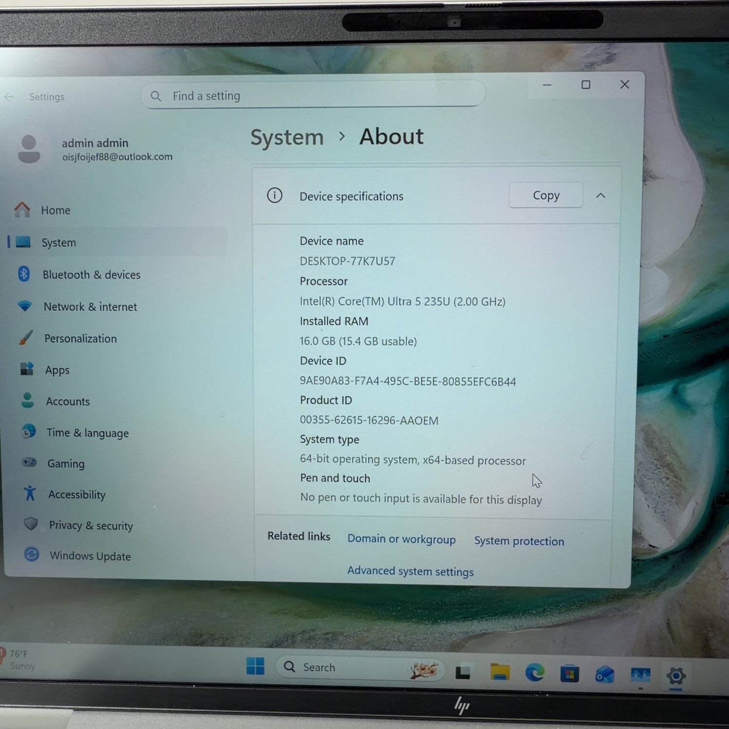Select Apps in the sidebar
Image resolution: width=729 pixels, height=729 pixels.
click(57, 370)
